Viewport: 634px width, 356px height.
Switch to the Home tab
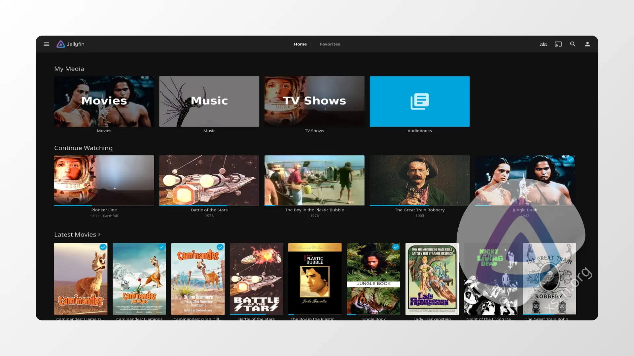click(300, 44)
